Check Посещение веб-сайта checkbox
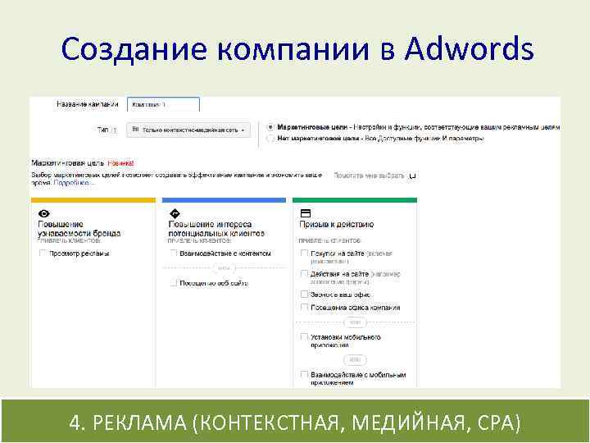 (x=174, y=283)
